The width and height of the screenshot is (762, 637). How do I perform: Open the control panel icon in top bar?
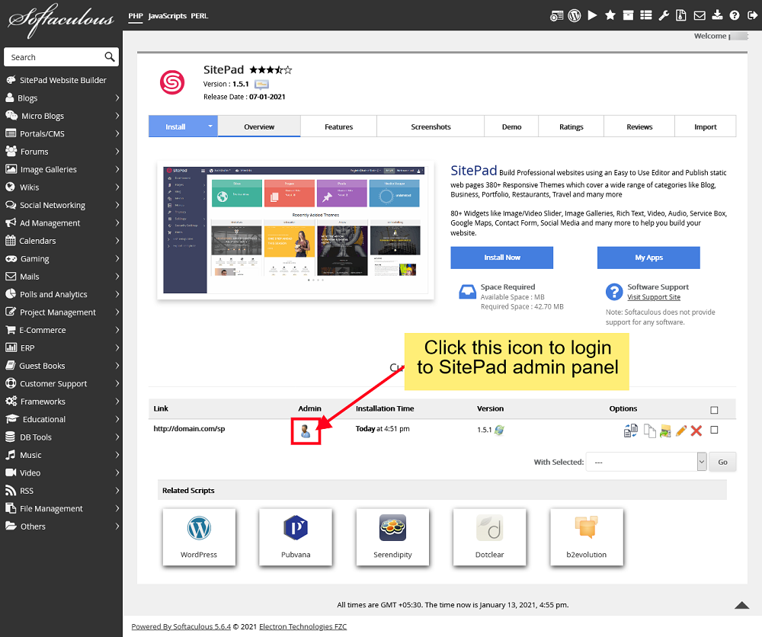tap(556, 15)
